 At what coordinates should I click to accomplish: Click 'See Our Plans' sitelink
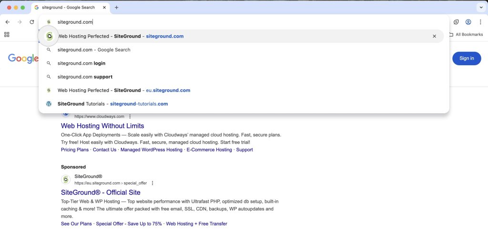click(x=76, y=224)
